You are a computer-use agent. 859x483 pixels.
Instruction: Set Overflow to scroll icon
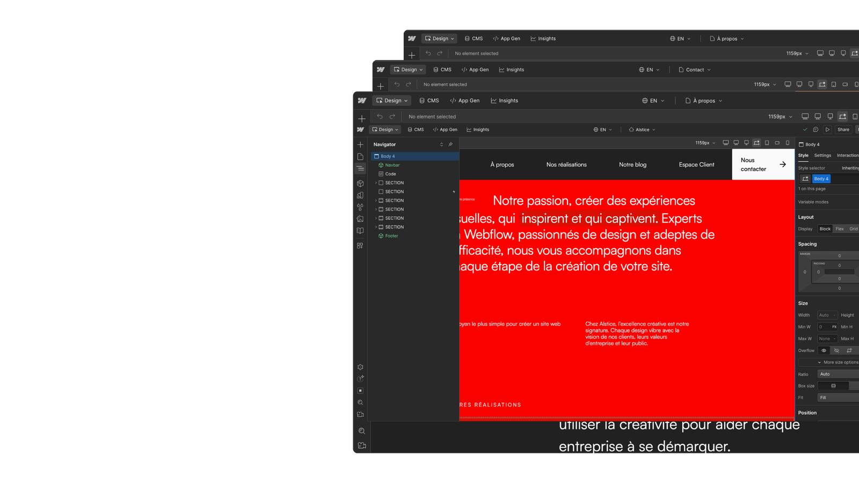pyautogui.click(x=849, y=350)
